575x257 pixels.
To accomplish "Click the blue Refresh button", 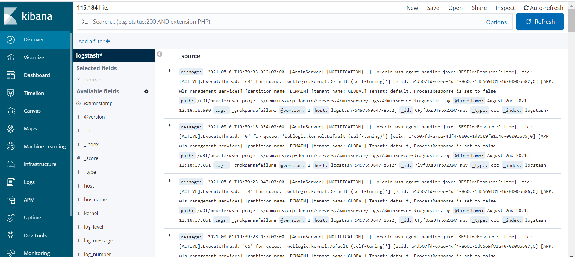I will tap(540, 22).
